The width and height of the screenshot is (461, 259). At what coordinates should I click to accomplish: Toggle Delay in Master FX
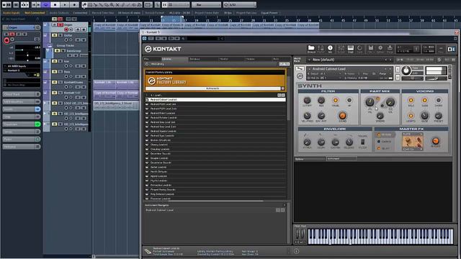pos(379,149)
